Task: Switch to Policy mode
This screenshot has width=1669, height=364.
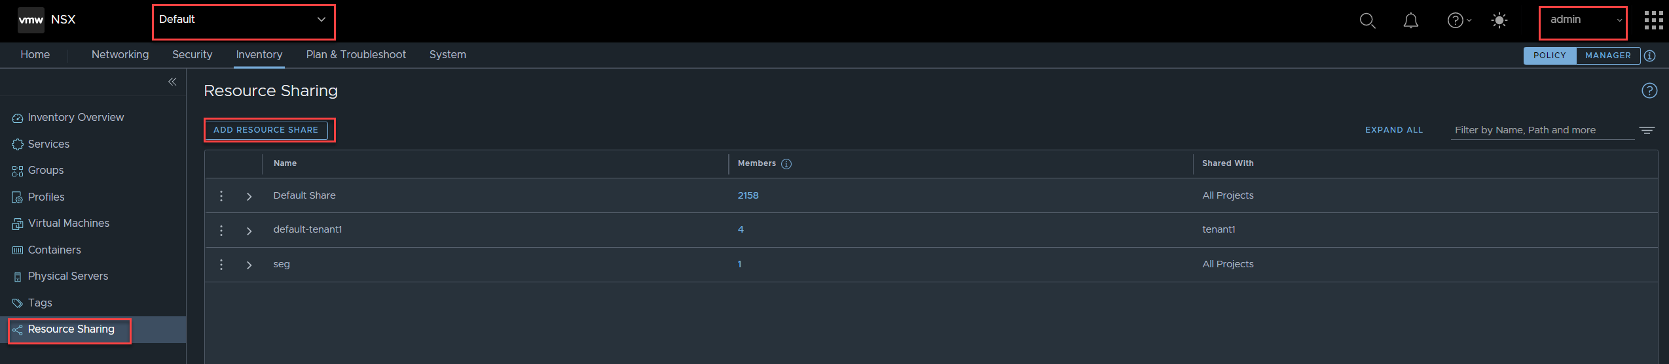Action: [1550, 56]
